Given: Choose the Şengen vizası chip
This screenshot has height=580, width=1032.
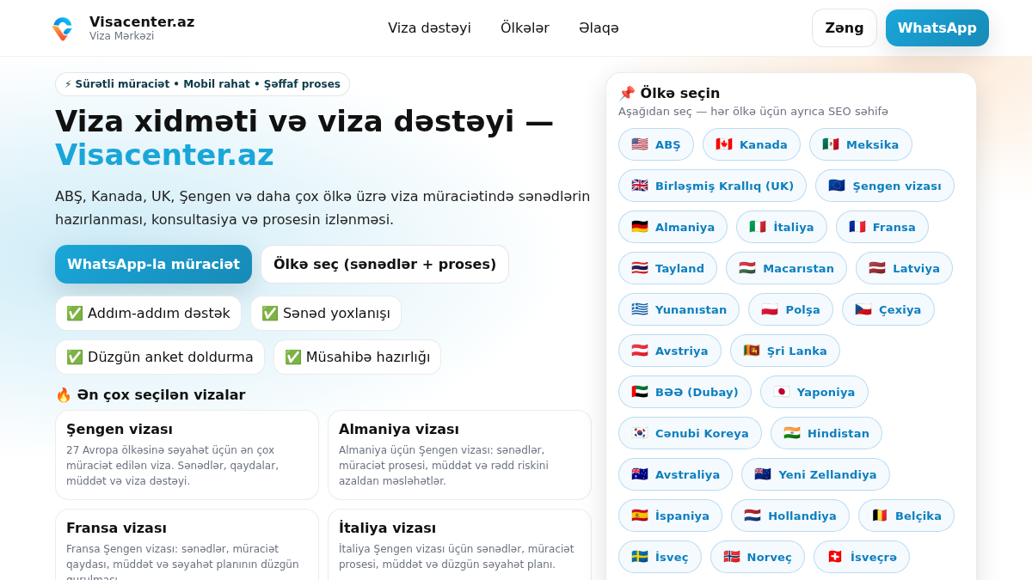Looking at the screenshot, I should (x=885, y=186).
